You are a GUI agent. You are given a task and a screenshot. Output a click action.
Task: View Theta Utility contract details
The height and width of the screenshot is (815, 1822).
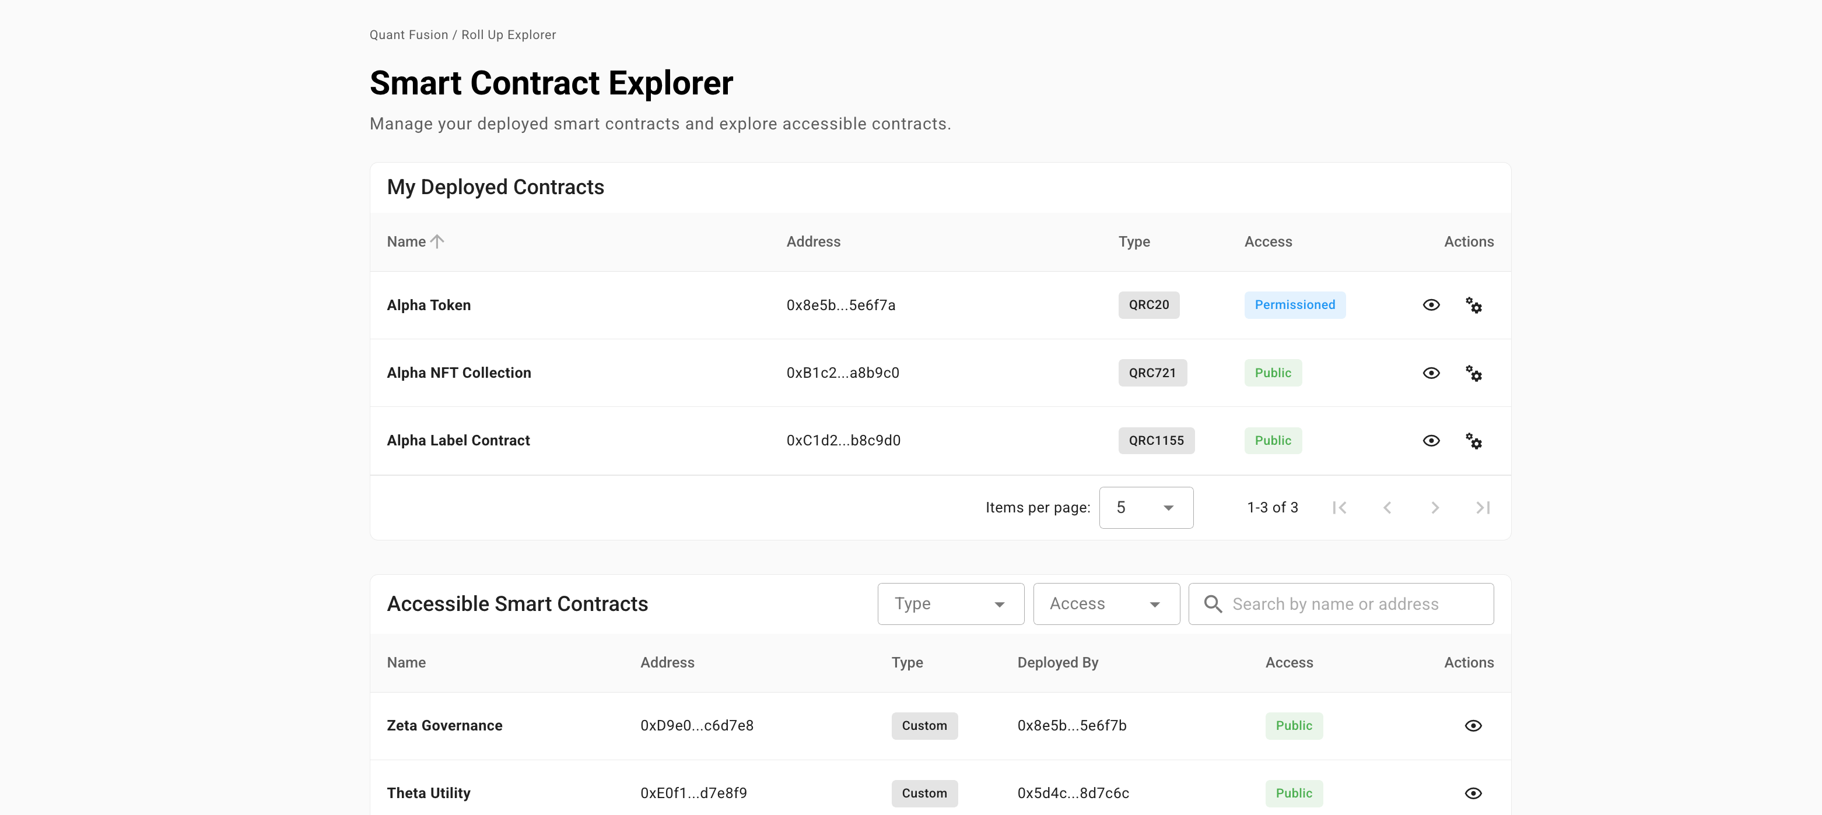(x=1473, y=793)
